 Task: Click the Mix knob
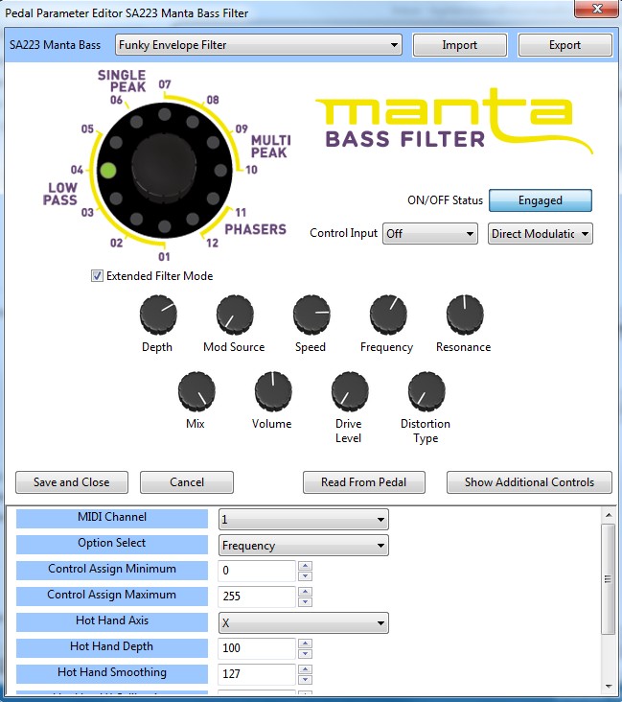coord(196,391)
